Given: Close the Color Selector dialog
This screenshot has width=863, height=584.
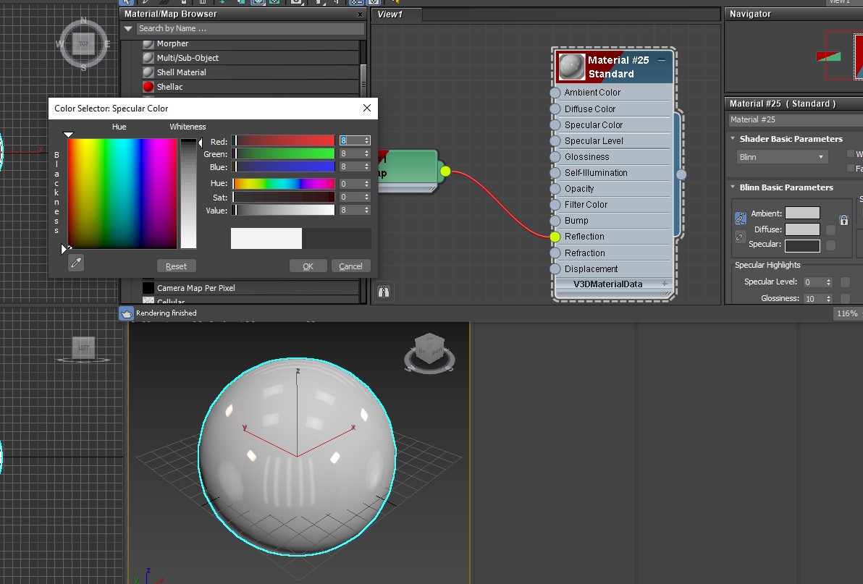Looking at the screenshot, I should pyautogui.click(x=367, y=109).
